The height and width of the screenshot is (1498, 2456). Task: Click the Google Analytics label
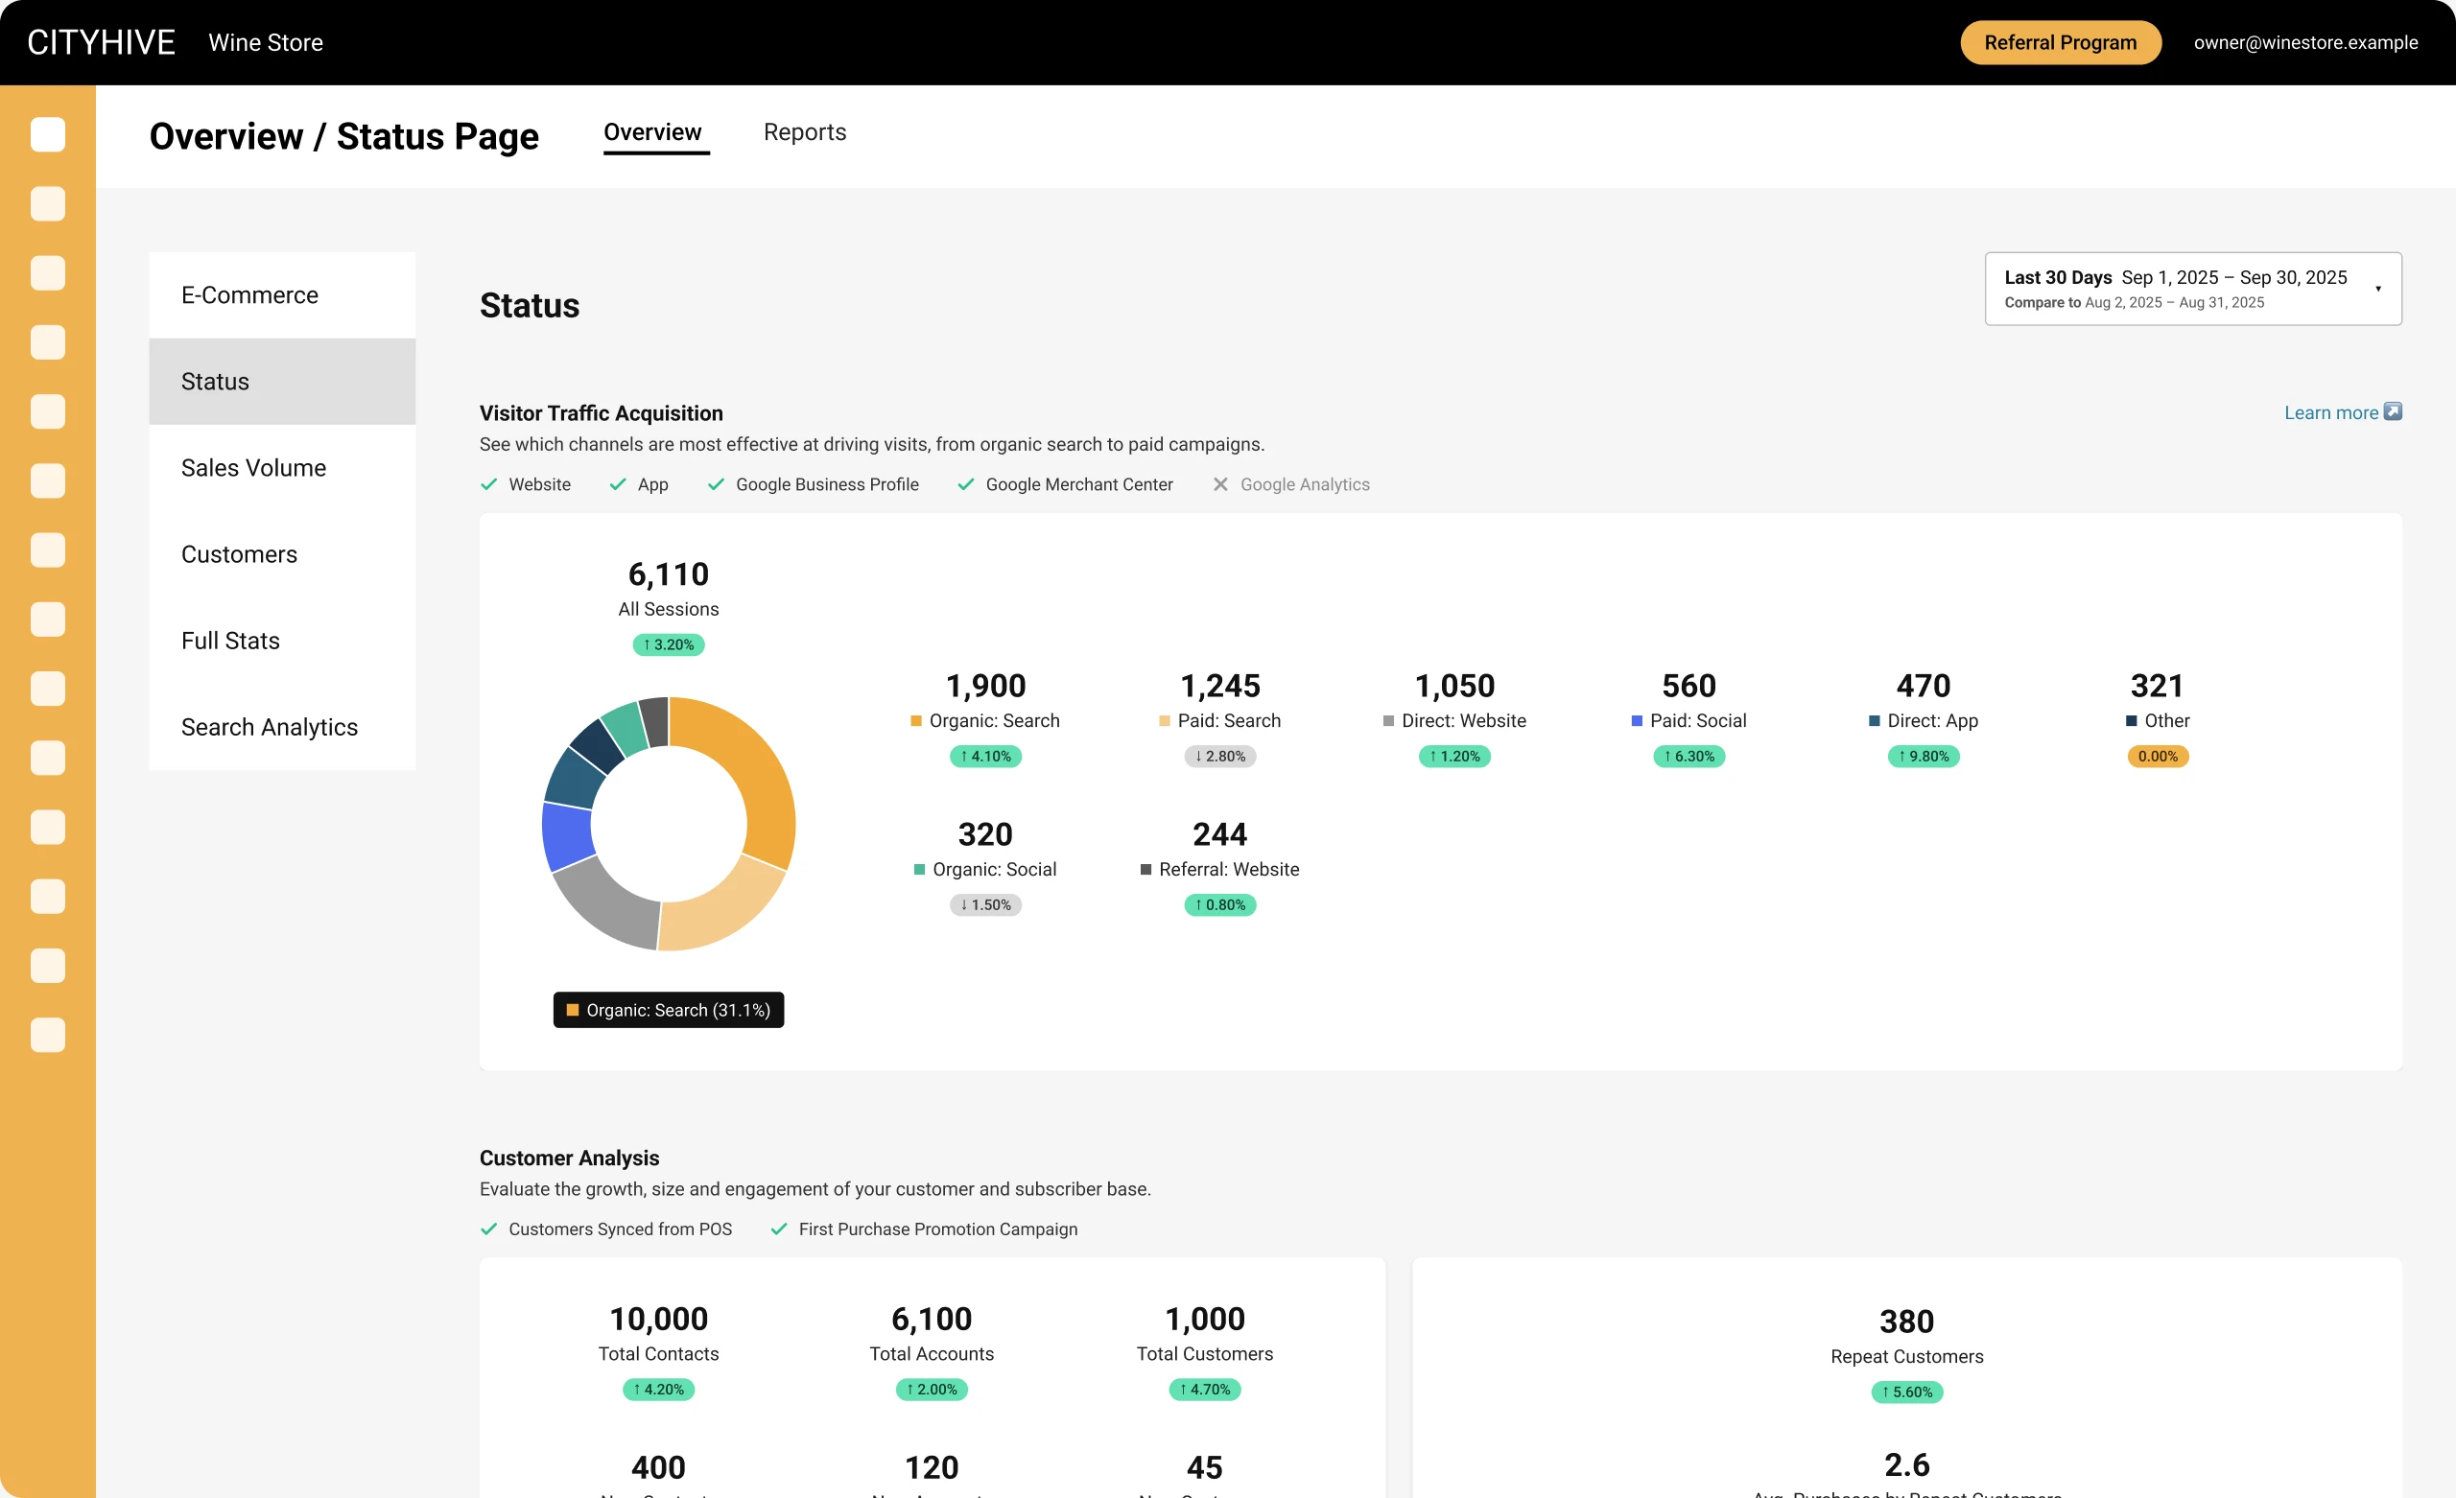coord(1305,484)
